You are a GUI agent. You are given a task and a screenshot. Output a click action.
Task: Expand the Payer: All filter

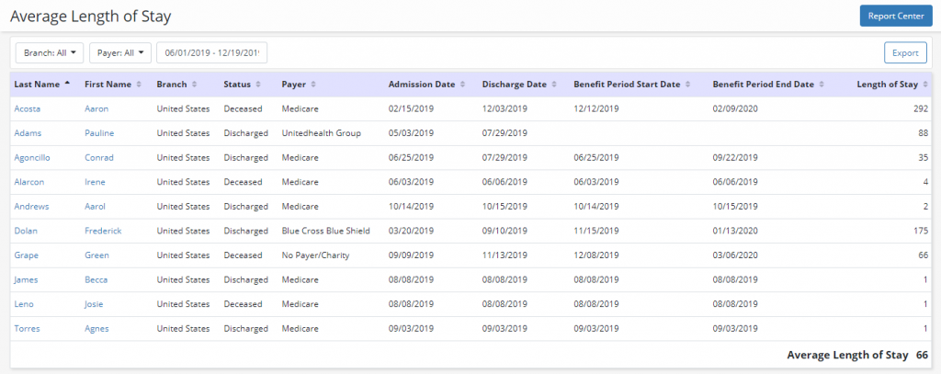click(120, 53)
